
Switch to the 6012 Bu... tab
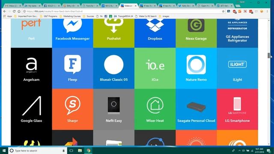(x=109, y=6)
